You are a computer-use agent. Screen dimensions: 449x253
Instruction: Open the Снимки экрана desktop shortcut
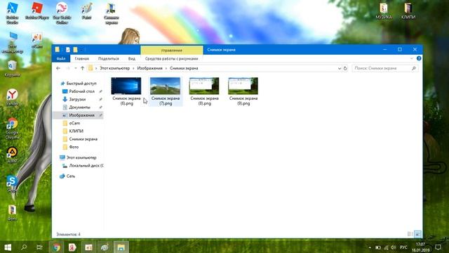tap(112, 13)
